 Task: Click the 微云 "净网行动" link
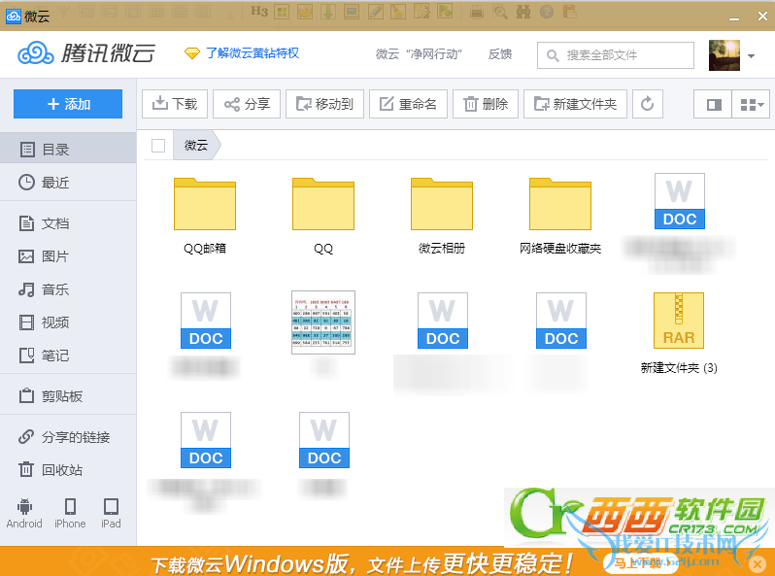pos(419,53)
